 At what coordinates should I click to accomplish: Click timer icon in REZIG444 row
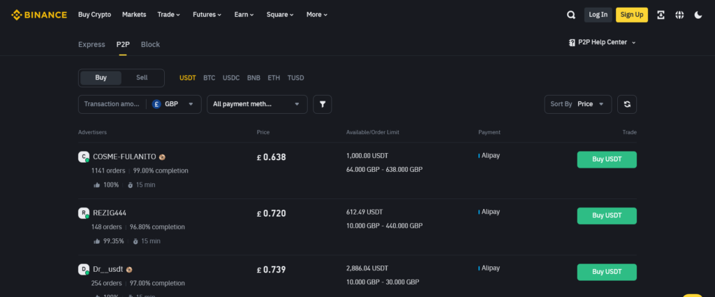135,241
